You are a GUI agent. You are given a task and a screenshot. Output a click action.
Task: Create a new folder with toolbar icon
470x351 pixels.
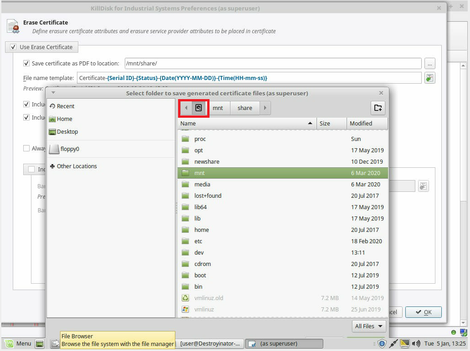pyautogui.click(x=378, y=108)
